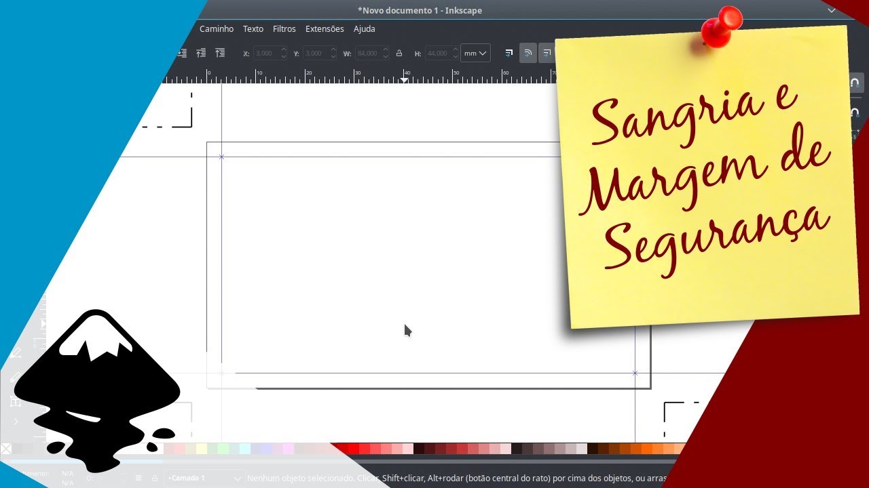Pick the orange palette swatch
Viewport: 869px width, 488px height.
[646, 449]
